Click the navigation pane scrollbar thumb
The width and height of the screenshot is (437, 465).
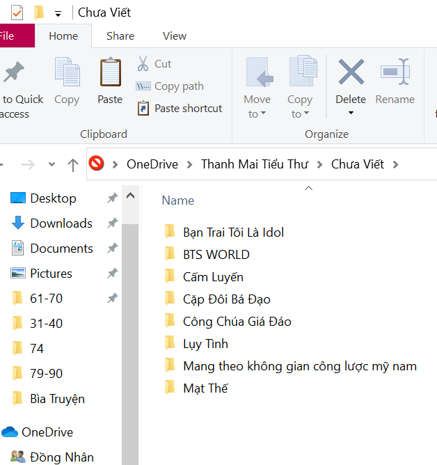coord(130,344)
